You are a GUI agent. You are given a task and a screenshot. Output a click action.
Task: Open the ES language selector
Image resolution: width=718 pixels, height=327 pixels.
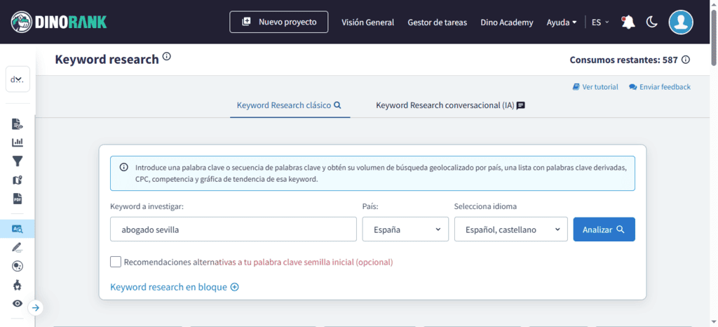600,22
